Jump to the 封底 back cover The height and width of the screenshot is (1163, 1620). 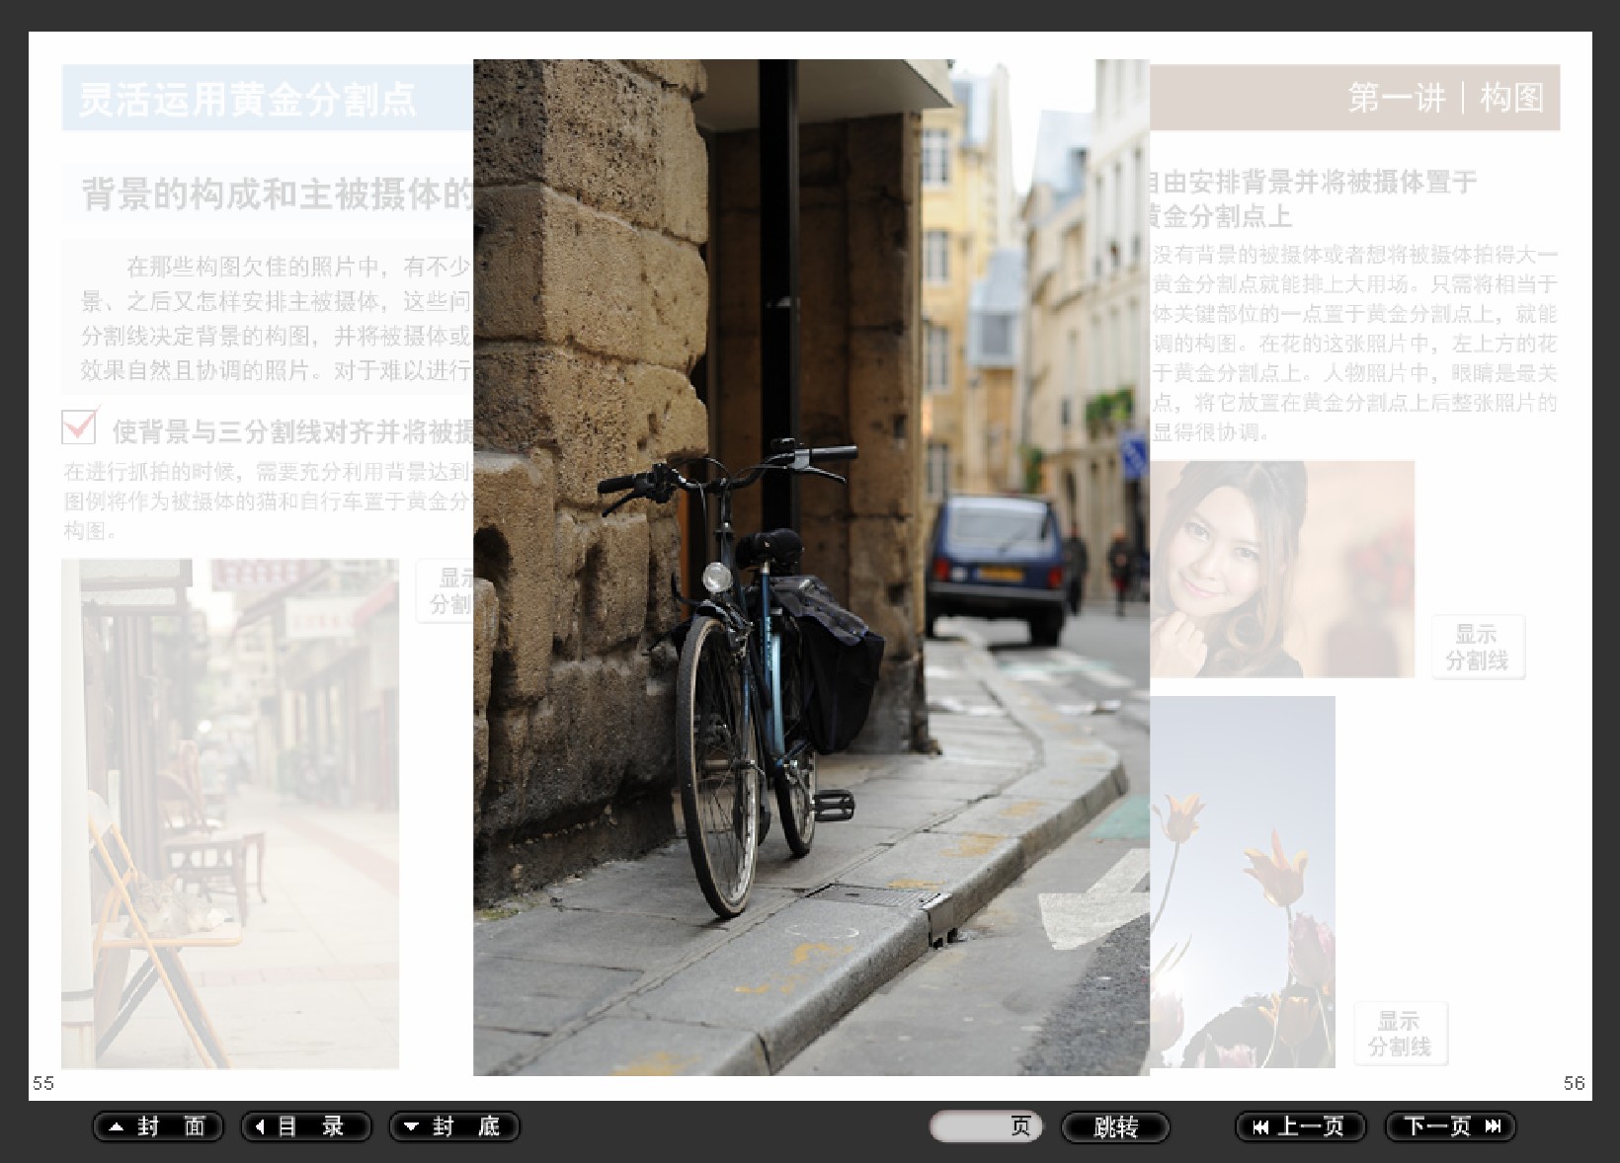tap(454, 1126)
